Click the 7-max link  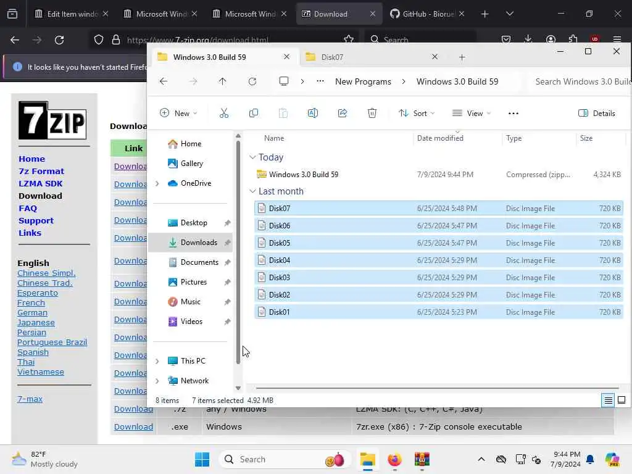(x=30, y=399)
